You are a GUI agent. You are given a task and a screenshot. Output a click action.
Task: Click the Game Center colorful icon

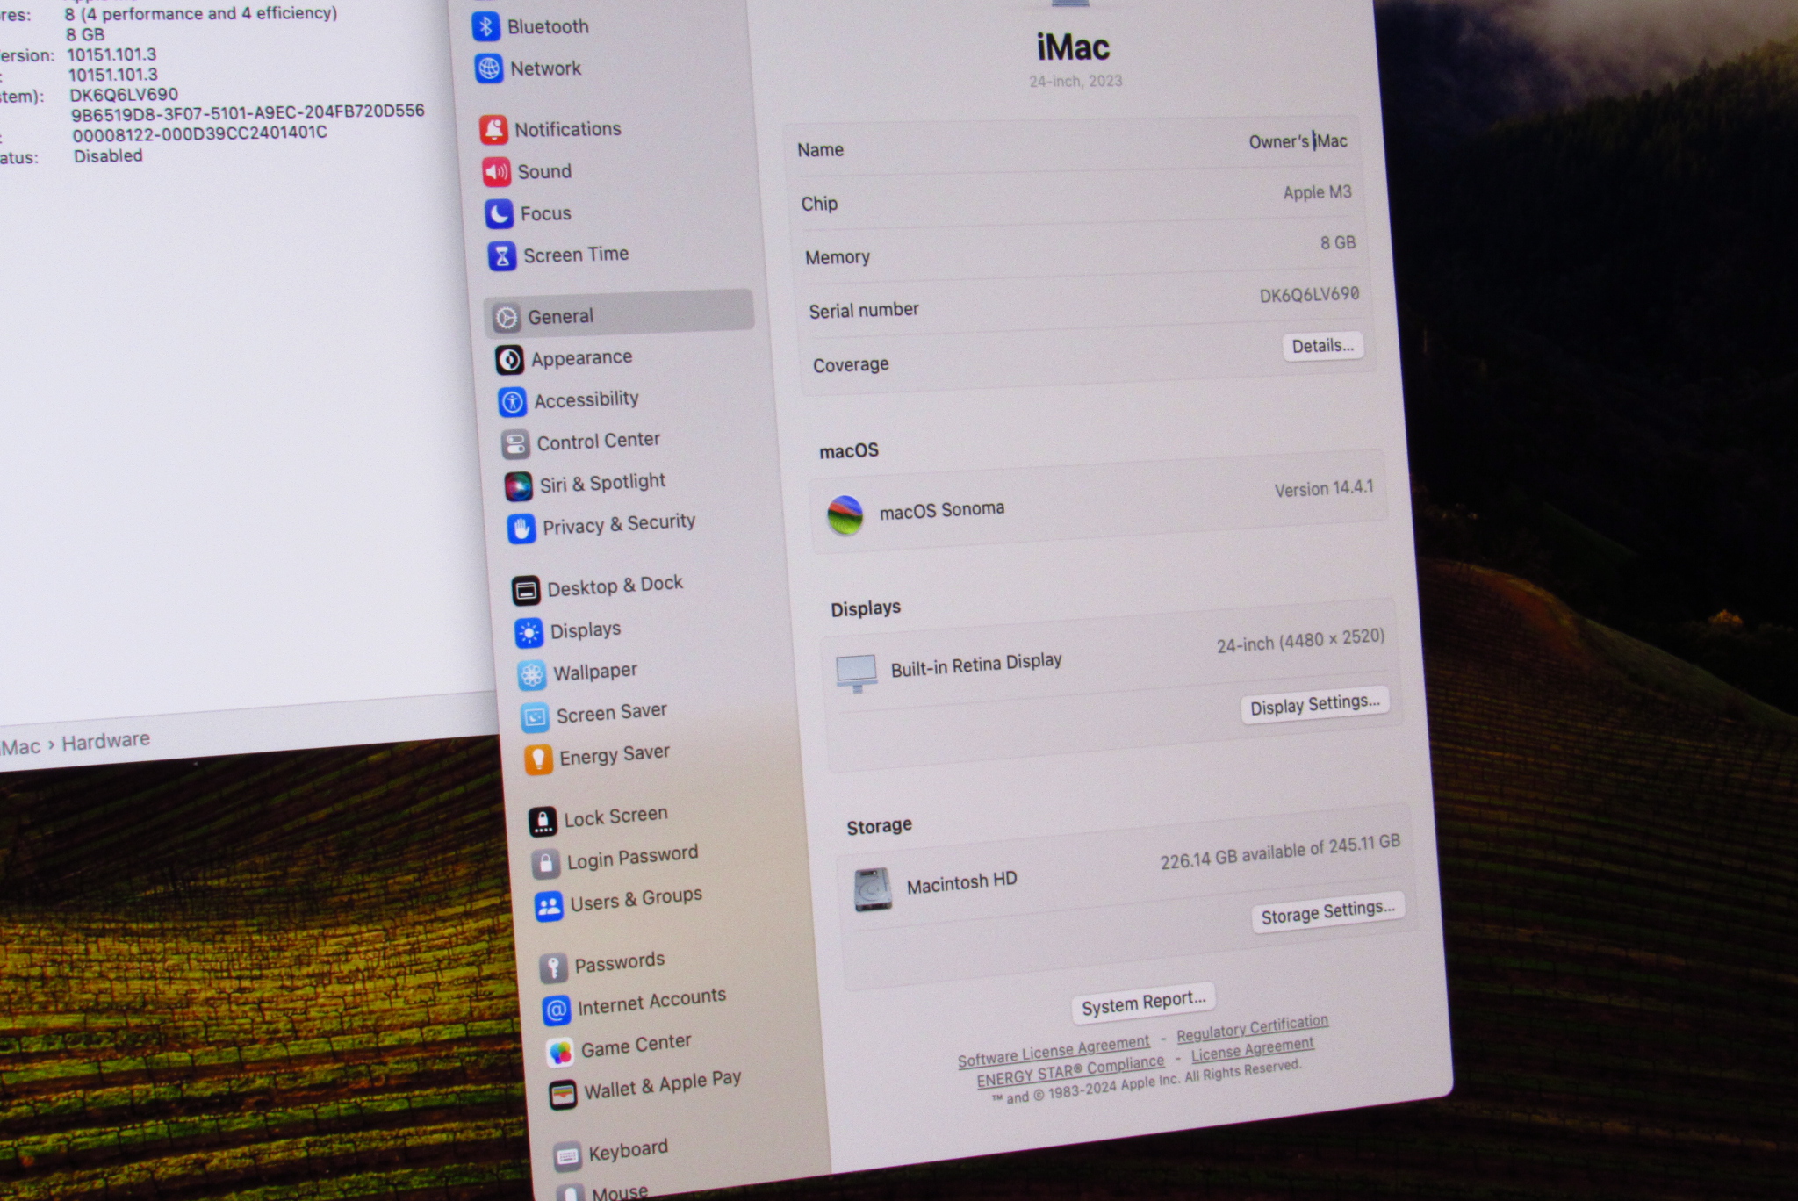[560, 1051]
